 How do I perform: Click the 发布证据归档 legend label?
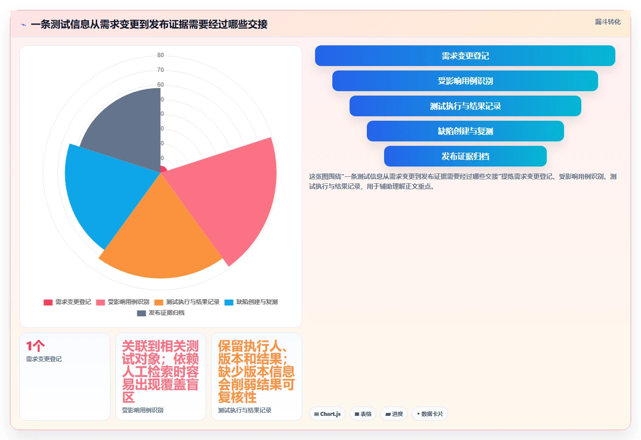click(x=167, y=313)
